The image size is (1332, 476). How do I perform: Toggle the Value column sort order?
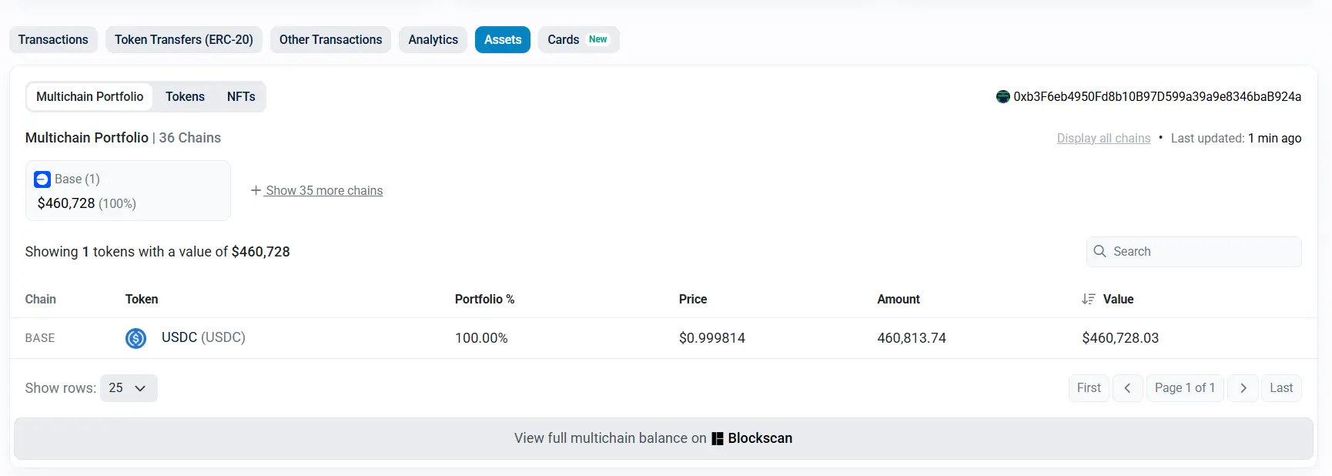tap(1088, 299)
